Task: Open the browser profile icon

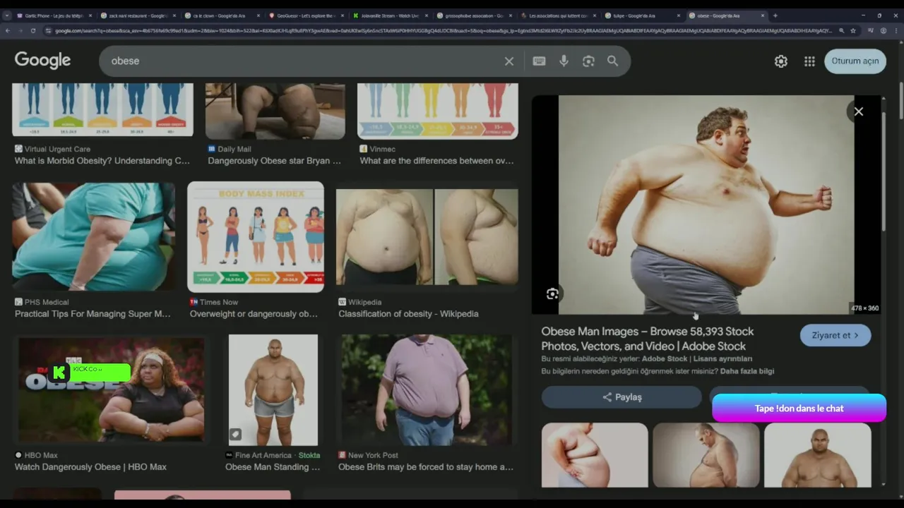Action: pyautogui.click(x=884, y=30)
